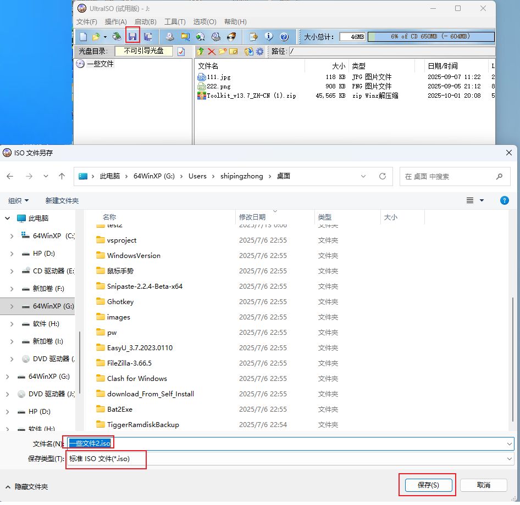Viewport: 520px width, 505px height.
Task: Click the red X delete icon
Action: click(x=211, y=52)
